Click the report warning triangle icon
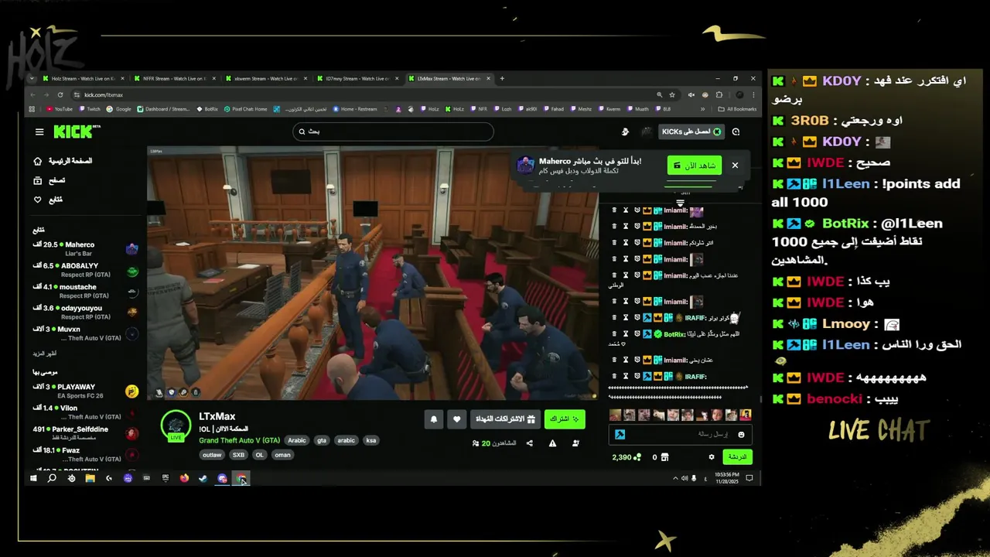The width and height of the screenshot is (990, 557). [552, 443]
